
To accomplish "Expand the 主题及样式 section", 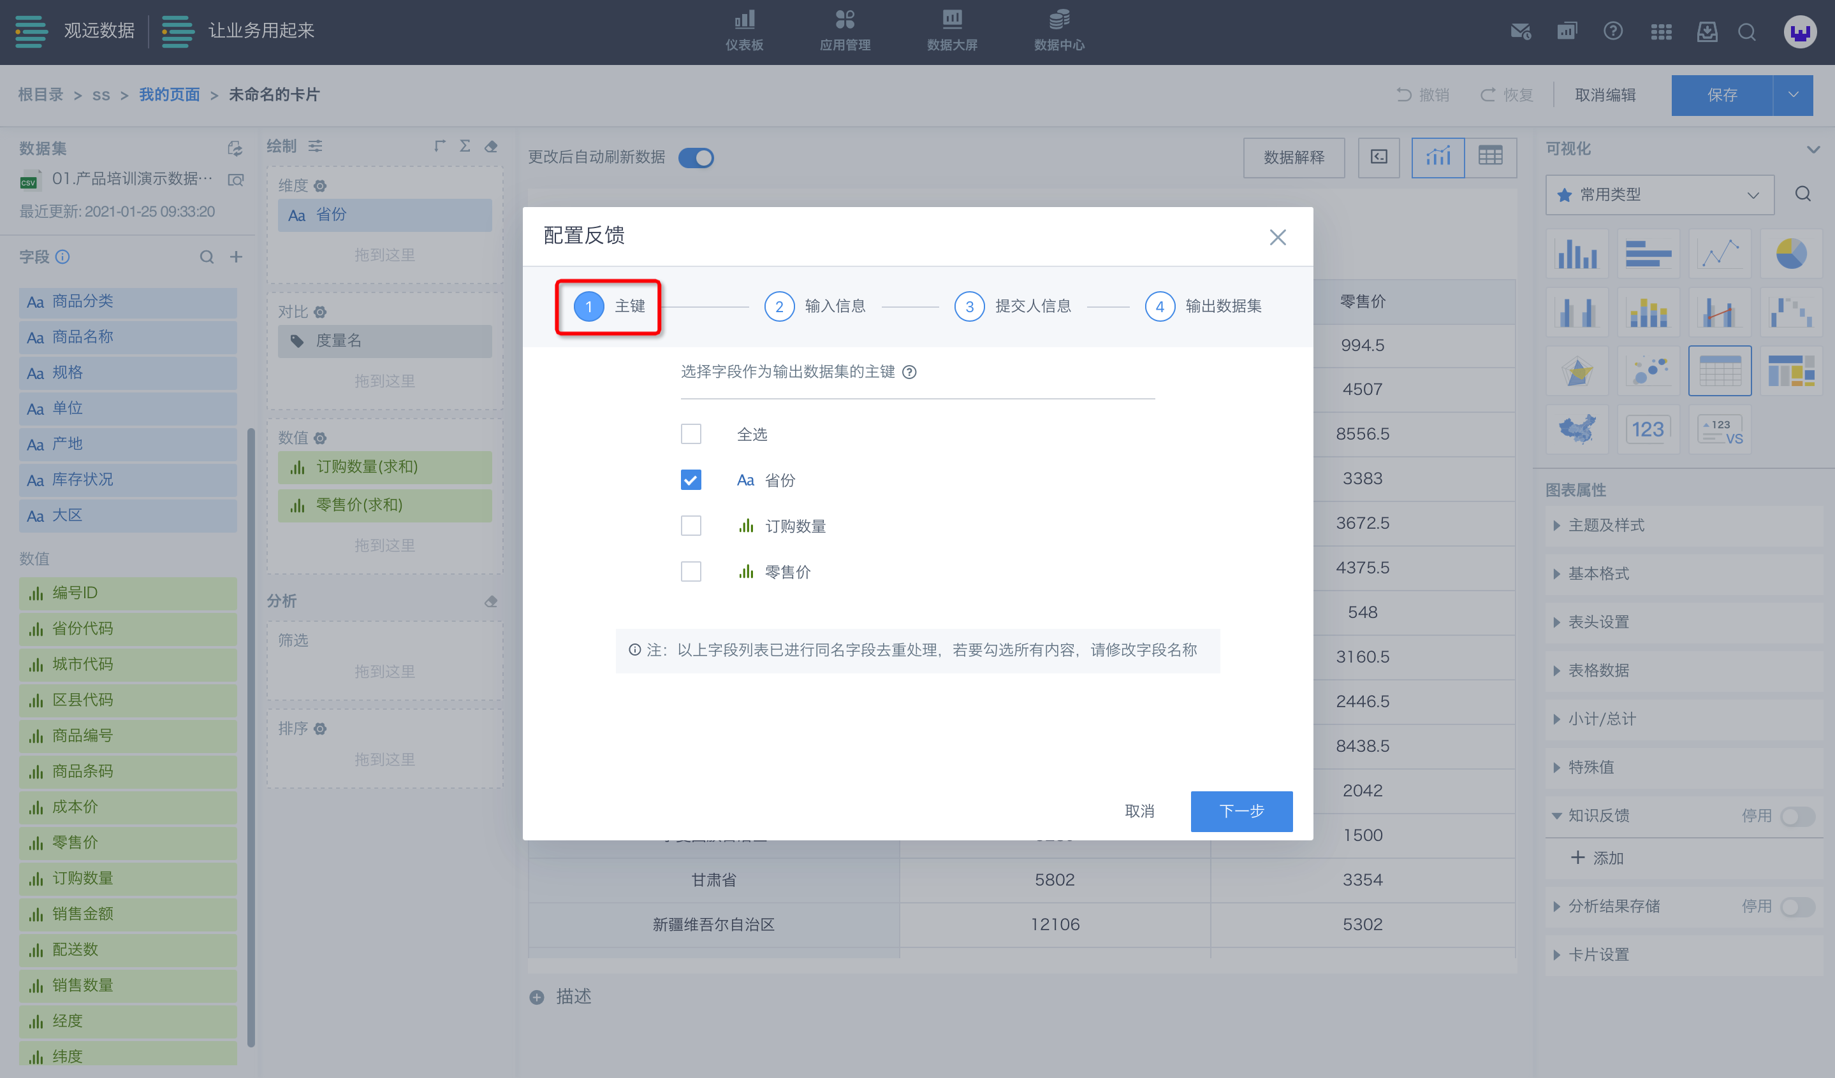I will click(x=1605, y=525).
